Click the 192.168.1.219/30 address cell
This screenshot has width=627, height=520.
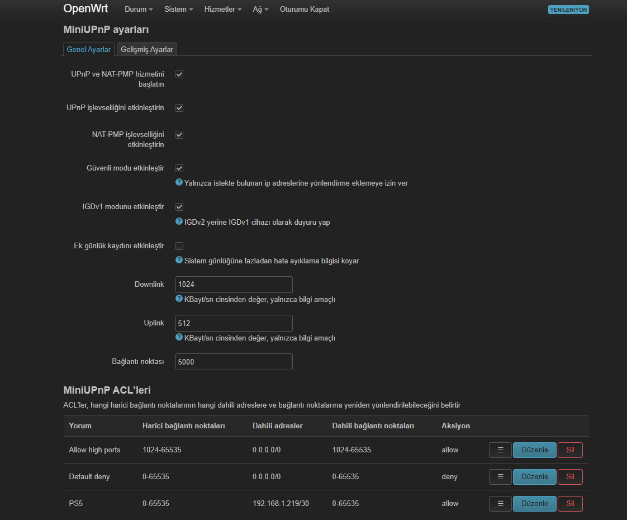(x=281, y=504)
